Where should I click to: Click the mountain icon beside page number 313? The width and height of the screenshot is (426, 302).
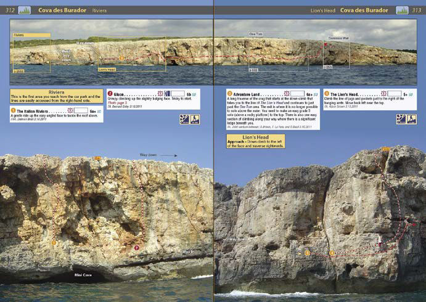[402, 10]
